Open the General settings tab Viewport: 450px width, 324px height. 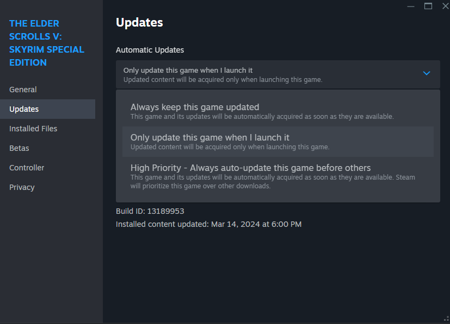click(23, 90)
